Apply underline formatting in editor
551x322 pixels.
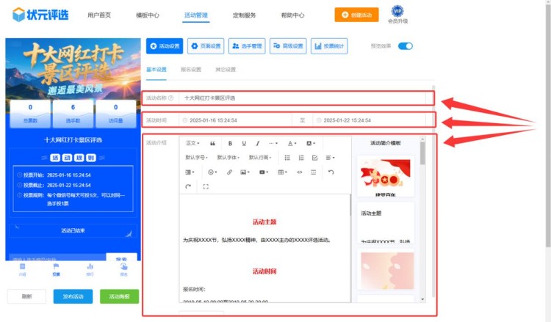pyautogui.click(x=243, y=143)
